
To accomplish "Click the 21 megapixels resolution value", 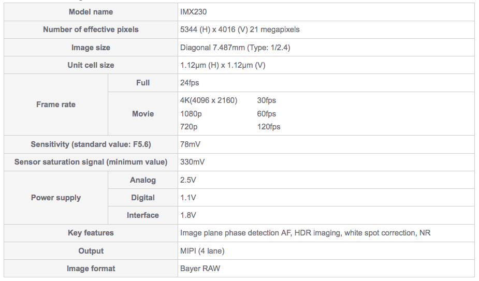I will point(240,29).
